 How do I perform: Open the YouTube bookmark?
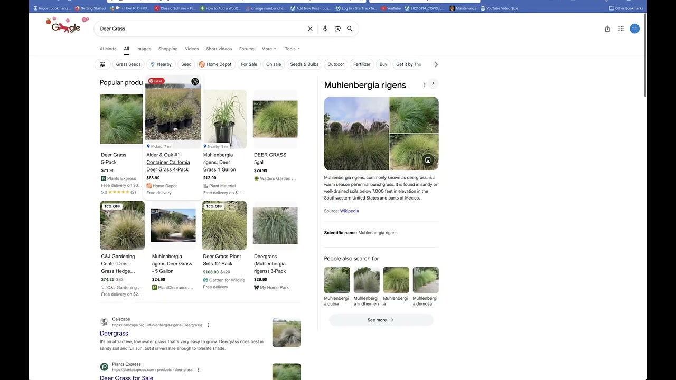391,8
